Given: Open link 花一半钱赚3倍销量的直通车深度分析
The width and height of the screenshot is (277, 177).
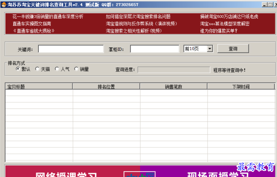Looking at the screenshot, I should click(x=48, y=17).
